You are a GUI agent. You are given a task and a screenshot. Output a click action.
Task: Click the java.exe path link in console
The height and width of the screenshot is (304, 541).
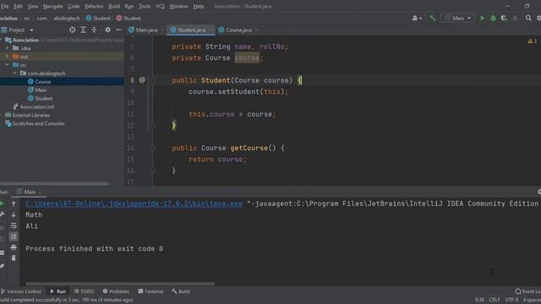pyautogui.click(x=134, y=204)
